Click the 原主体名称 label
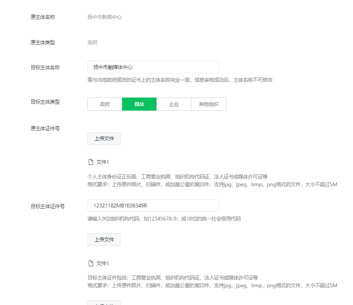This screenshot has height=305, width=353. click(43, 17)
